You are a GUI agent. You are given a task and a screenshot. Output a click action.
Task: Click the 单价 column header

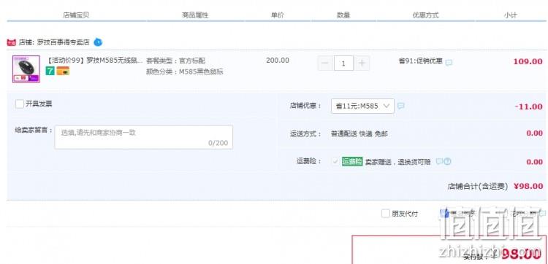pyautogui.click(x=277, y=15)
